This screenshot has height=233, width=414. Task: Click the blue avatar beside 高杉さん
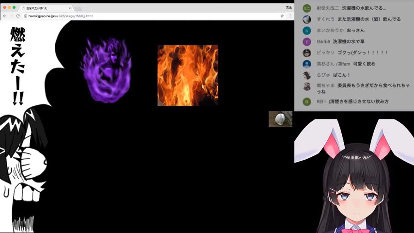306,64
